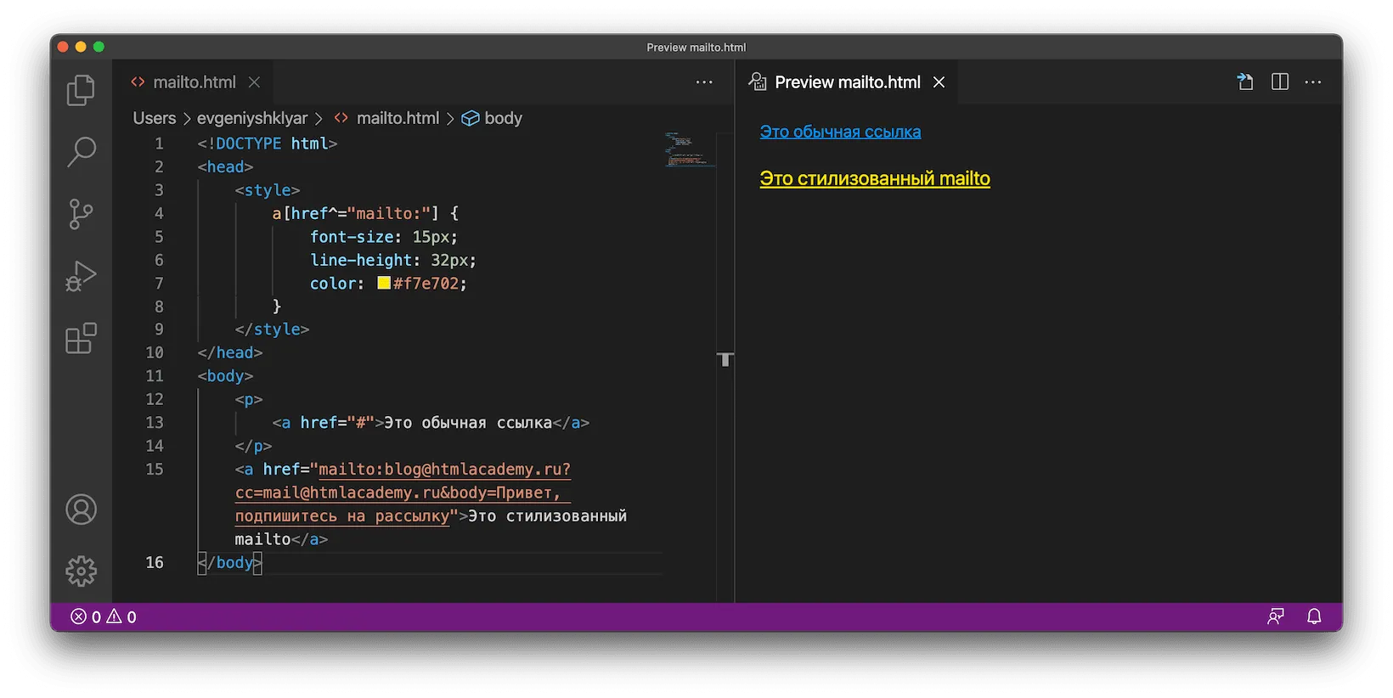Show warnings count in status bar

[121, 616]
